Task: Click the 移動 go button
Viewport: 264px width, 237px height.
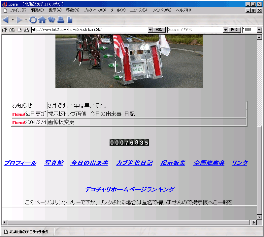Action: tap(159, 30)
